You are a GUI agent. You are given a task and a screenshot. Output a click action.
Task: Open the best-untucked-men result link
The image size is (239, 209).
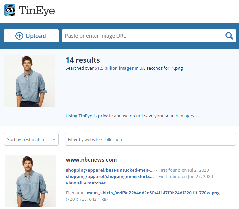click(110, 170)
